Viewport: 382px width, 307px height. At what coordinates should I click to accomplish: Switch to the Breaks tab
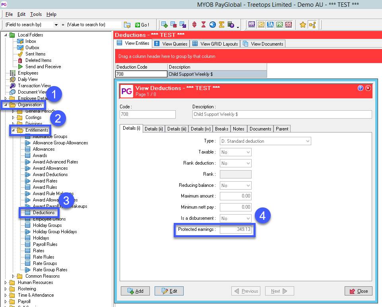point(221,129)
